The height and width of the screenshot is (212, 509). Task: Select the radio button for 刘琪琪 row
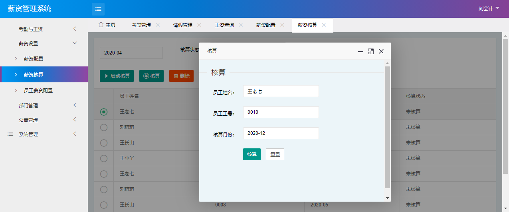click(104, 127)
